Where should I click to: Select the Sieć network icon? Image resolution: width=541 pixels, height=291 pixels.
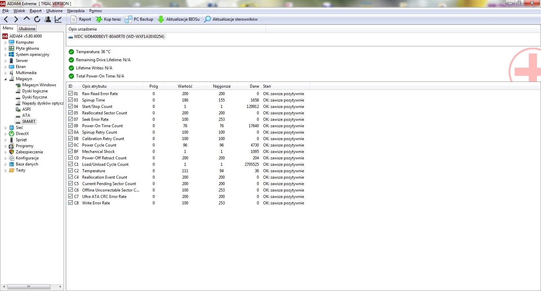(x=12, y=128)
